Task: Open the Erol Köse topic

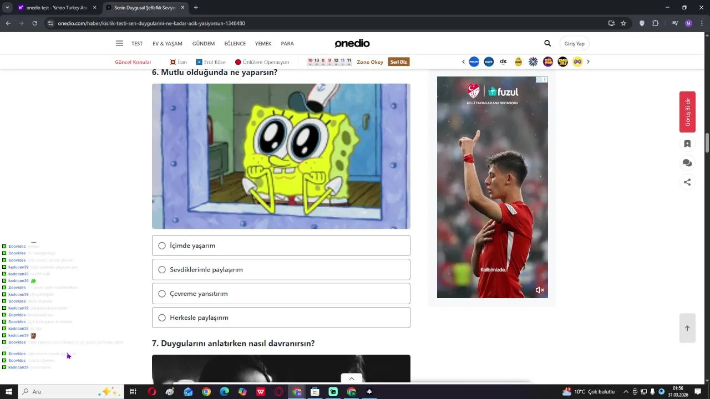Action: click(211, 62)
